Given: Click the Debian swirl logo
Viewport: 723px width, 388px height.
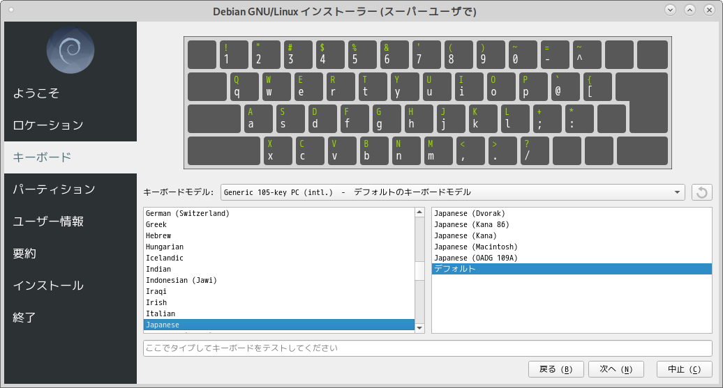Looking at the screenshot, I should (70, 50).
